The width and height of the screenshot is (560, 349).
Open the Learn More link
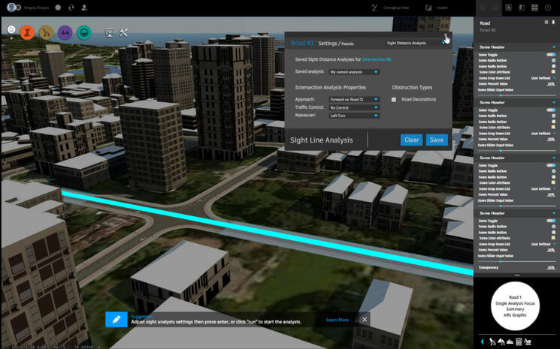point(337,320)
